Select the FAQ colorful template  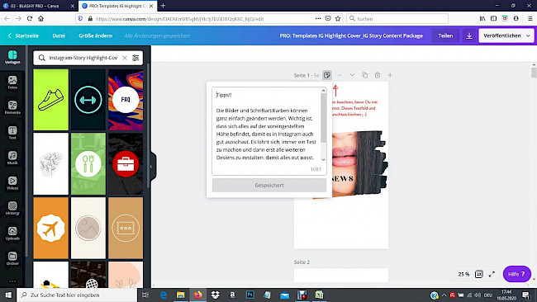[x=126, y=100]
